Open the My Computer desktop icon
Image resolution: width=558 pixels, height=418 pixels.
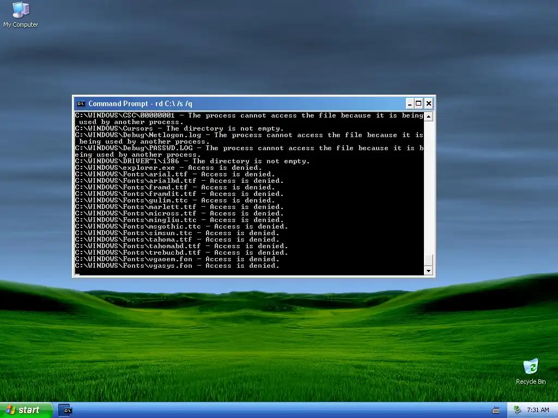[x=21, y=15]
